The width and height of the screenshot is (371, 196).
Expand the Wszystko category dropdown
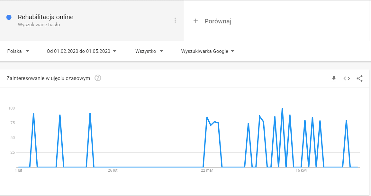[x=149, y=51]
